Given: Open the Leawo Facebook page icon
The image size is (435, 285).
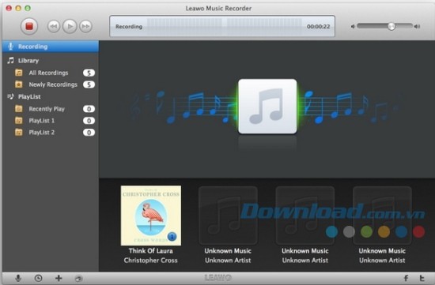Looking at the screenshot, I should click(x=406, y=278).
